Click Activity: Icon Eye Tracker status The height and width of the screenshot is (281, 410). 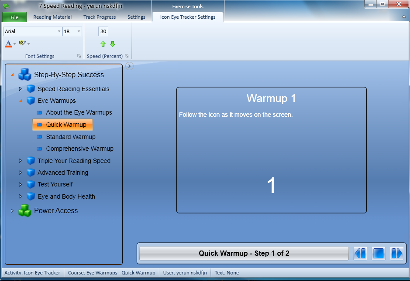pos(32,273)
